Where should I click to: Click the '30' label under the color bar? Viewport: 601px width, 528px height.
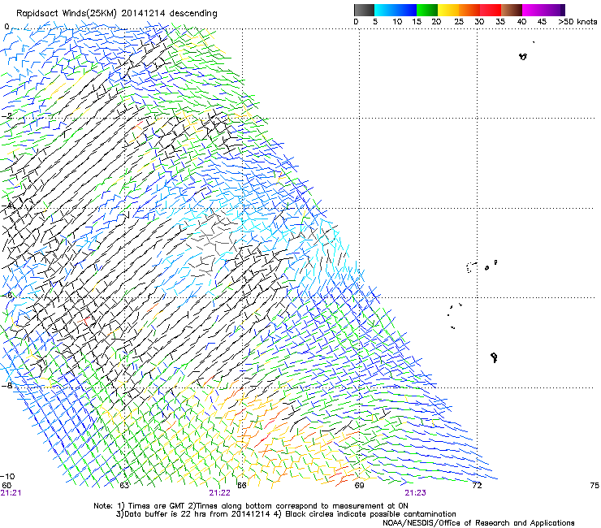pyautogui.click(x=479, y=22)
